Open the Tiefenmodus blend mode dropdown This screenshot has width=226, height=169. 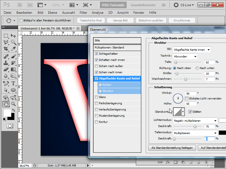[x=195, y=133]
